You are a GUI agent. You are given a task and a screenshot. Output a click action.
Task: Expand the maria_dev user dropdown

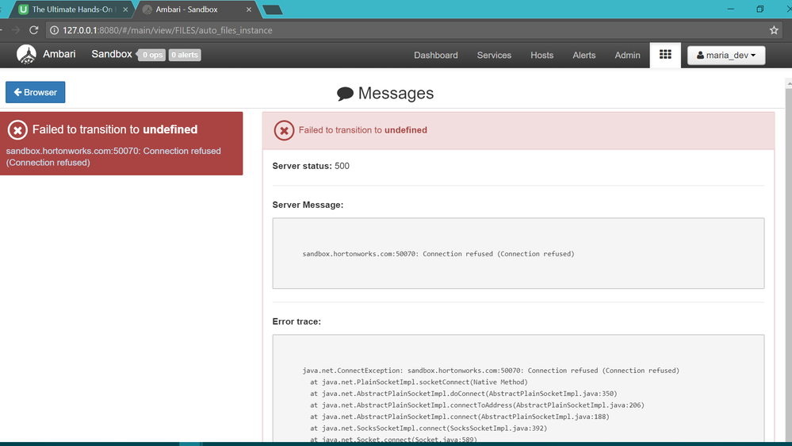[x=726, y=55]
